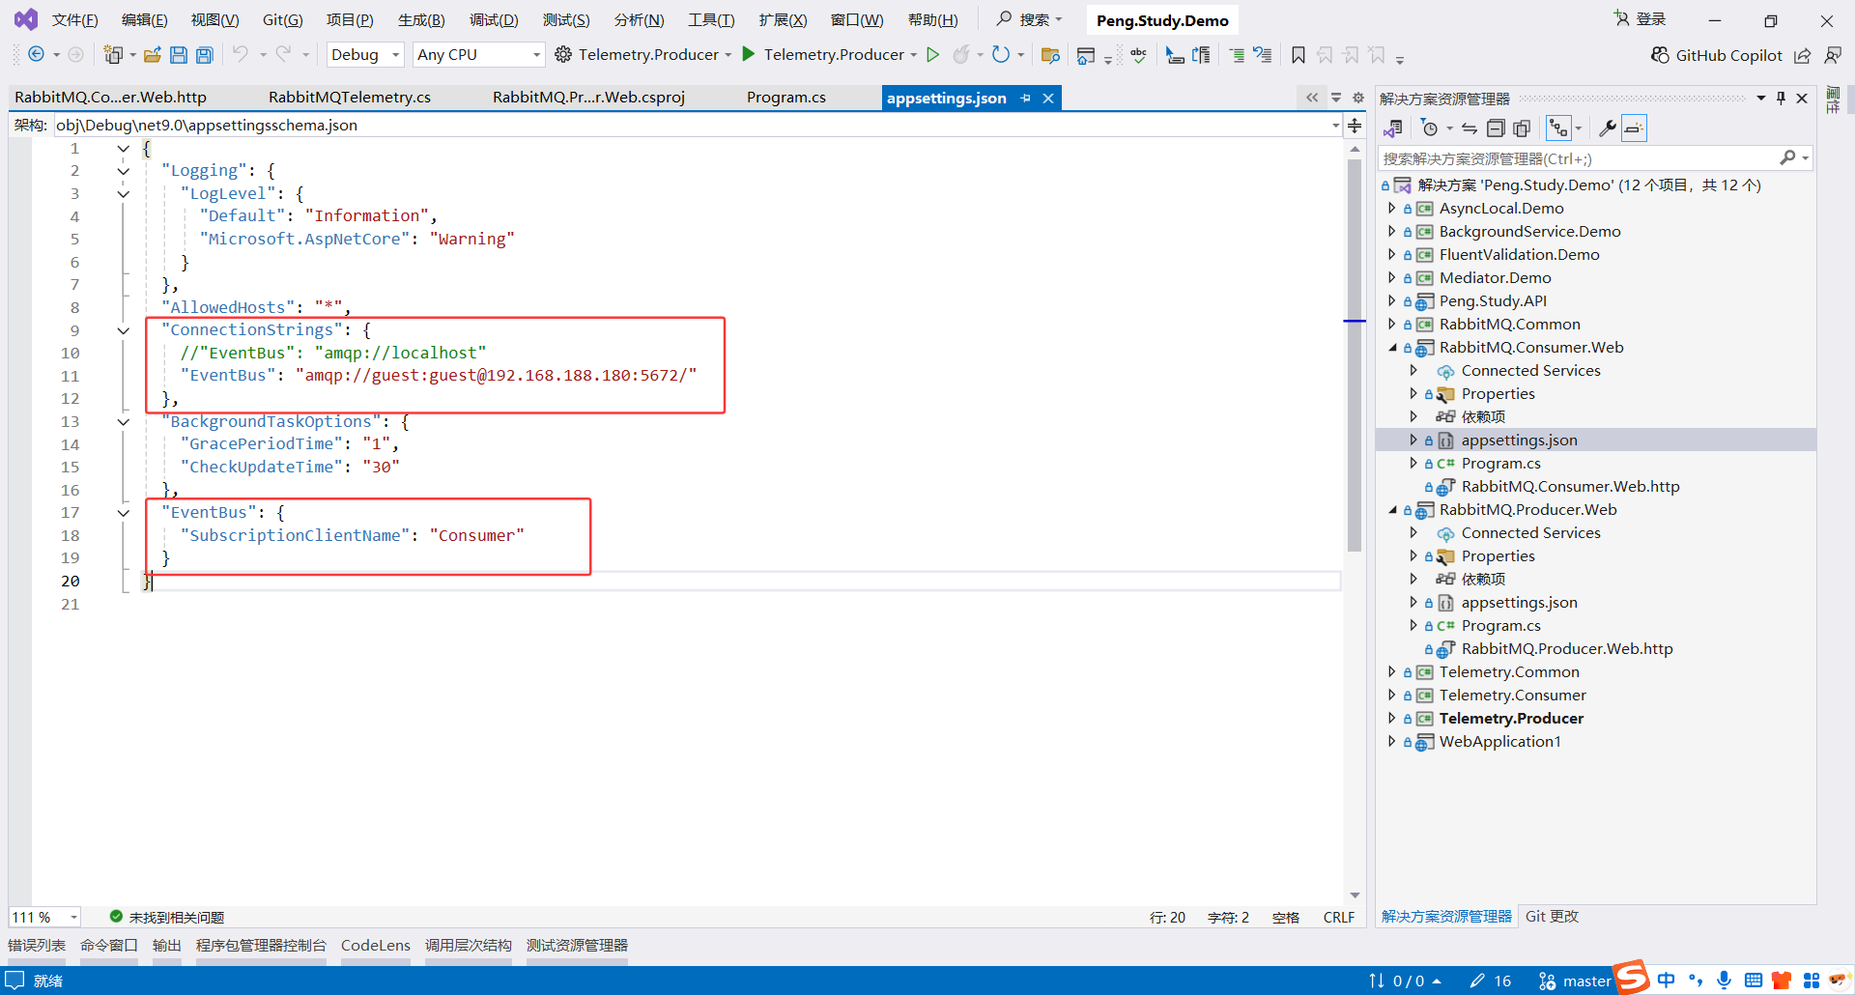This screenshot has height=995, width=1855.
Task: Collapse the RabbitMQ.Consumer.Web project node
Action: coord(1392,348)
